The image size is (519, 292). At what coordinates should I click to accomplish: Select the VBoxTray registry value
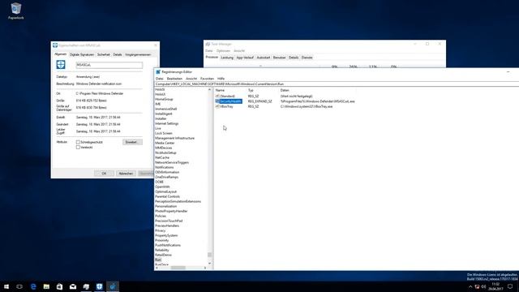(x=226, y=106)
